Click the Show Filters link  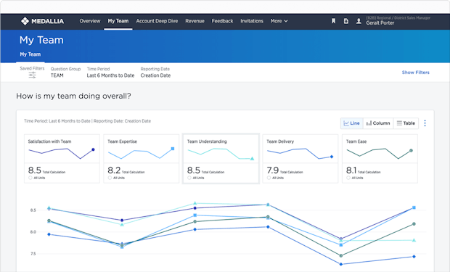coord(416,73)
